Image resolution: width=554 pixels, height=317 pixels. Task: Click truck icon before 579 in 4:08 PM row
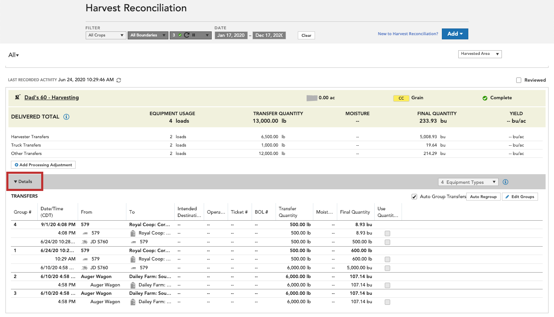pos(86,233)
